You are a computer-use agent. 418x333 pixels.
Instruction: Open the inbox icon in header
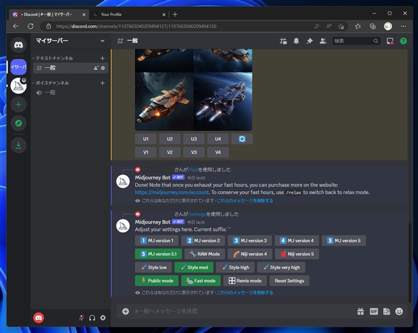[x=390, y=41]
